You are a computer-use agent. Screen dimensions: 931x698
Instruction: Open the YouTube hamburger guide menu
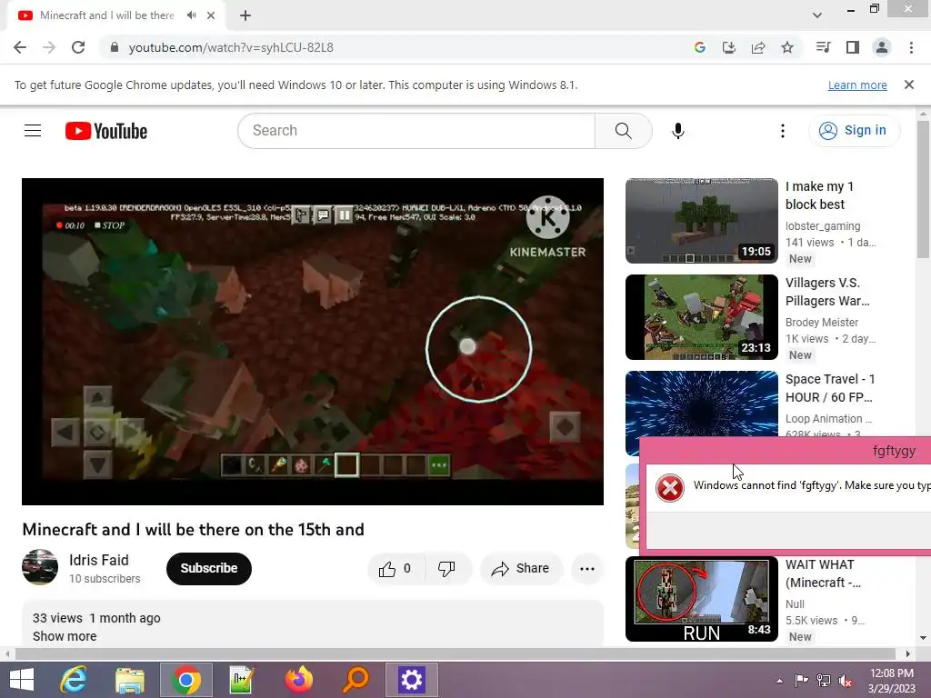tap(33, 131)
